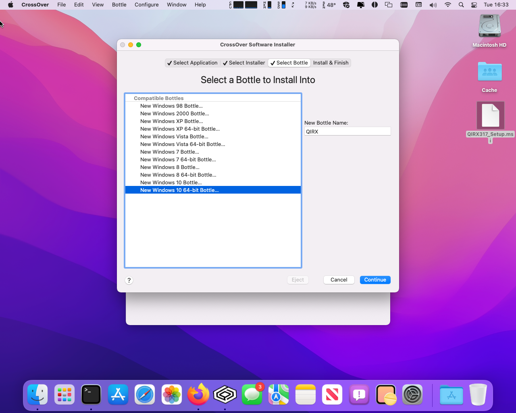Select New Windows XP Bottle (32-bit)
This screenshot has height=413, width=516.
tap(213, 121)
